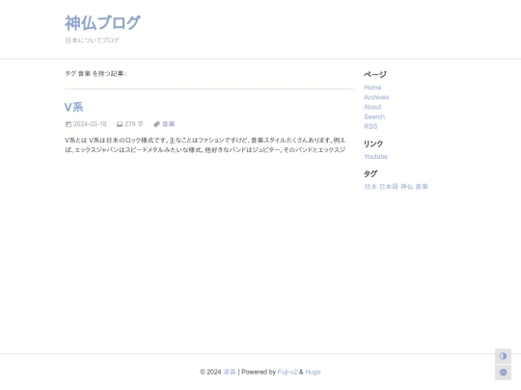Select the 神仏 tag in sidebar
The image size is (521, 390).
coord(407,187)
